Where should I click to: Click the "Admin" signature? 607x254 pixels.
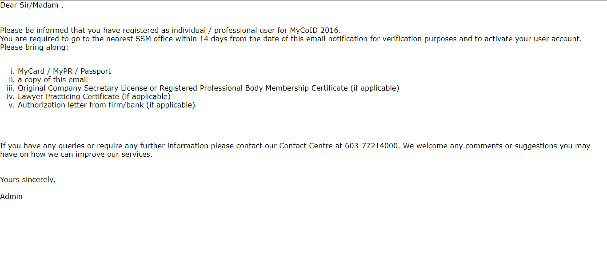11,197
